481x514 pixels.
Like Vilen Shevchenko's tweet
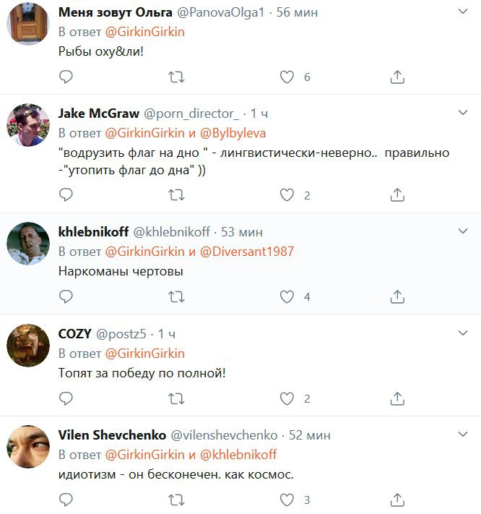287,500
